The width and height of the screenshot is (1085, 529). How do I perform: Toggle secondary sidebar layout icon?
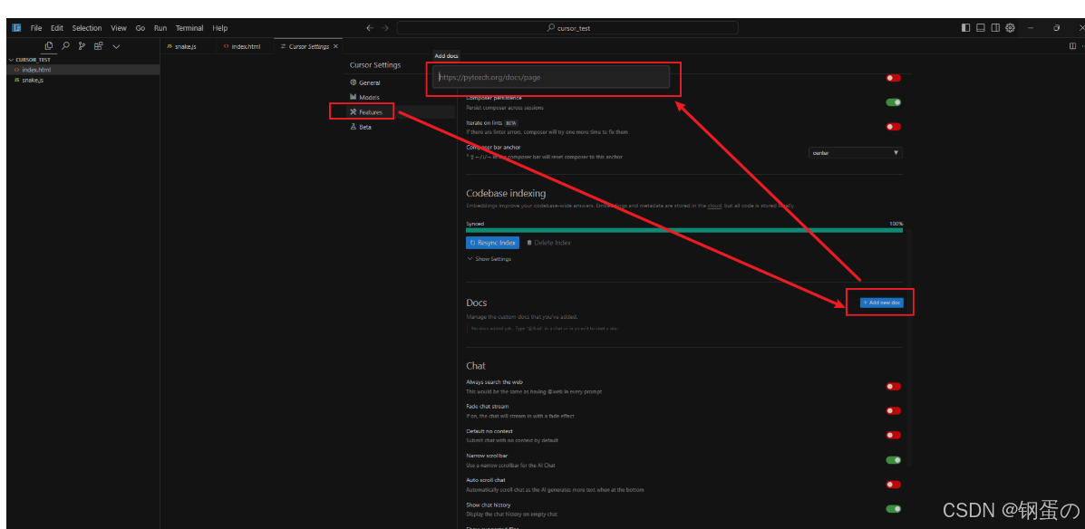pos(995,28)
